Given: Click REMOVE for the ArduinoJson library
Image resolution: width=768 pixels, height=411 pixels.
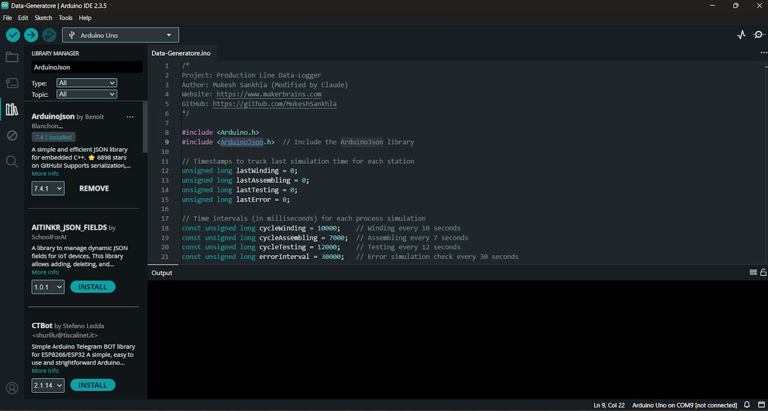Looking at the screenshot, I should pyautogui.click(x=94, y=188).
